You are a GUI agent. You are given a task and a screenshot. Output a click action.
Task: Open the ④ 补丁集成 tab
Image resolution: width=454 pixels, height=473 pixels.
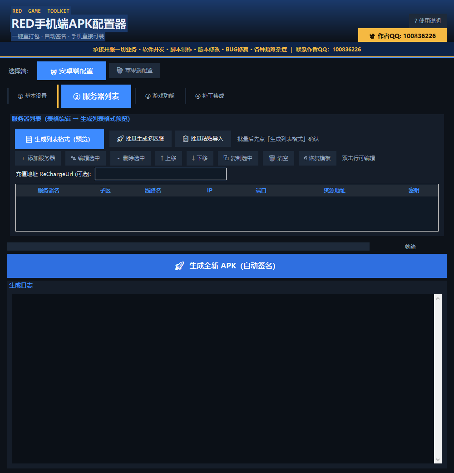click(x=210, y=96)
